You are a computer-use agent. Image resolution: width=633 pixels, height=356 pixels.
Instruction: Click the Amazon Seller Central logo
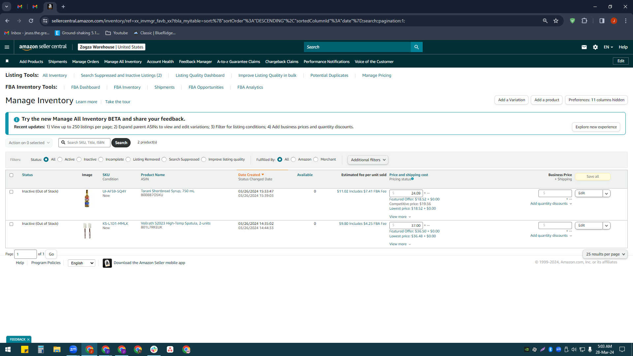(43, 47)
